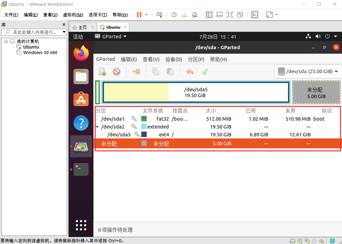Screen dimensions: 342x244
Task: Toggle the thumbnail bar view
Action: coord(219,15)
